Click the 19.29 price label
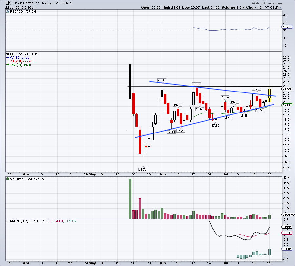The image size is (295, 266). click(x=177, y=105)
